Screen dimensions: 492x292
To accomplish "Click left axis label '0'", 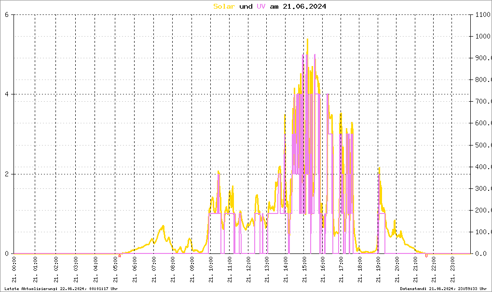I will [7, 254].
